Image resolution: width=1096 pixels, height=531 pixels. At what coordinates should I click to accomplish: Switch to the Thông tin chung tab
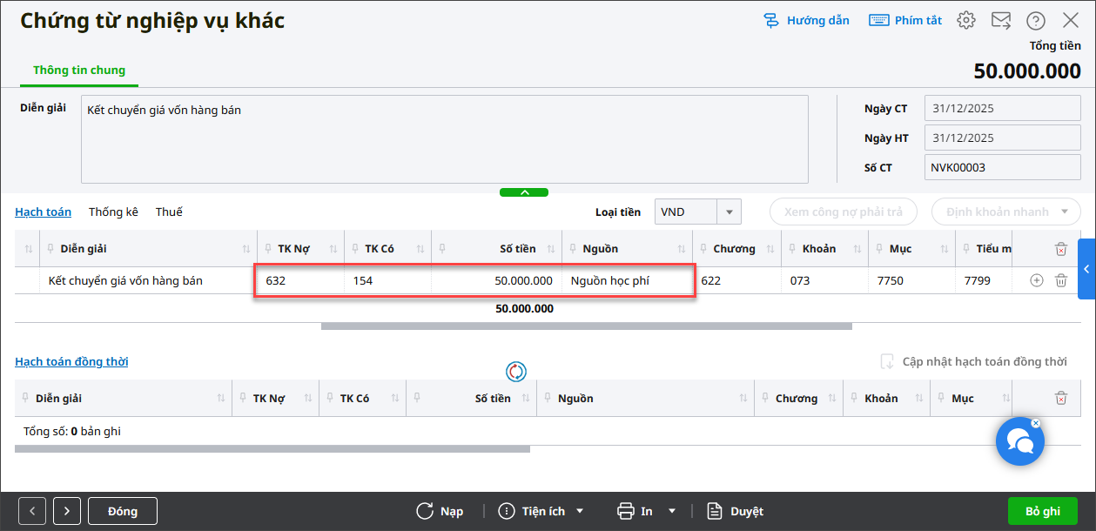pos(79,70)
